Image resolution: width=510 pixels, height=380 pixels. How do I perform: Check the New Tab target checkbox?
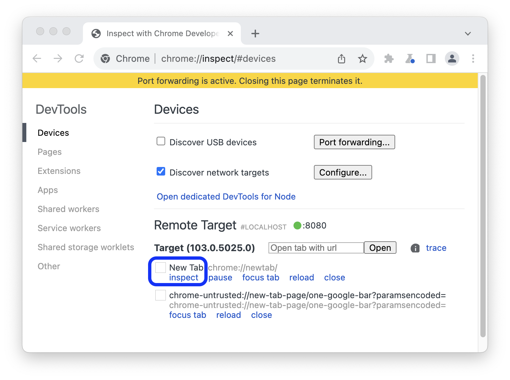pos(160,267)
